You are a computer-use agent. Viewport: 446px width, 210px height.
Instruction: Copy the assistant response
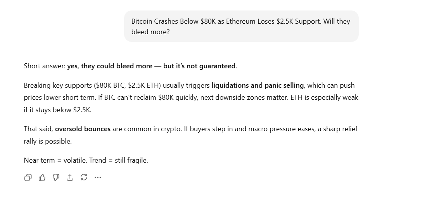coord(28,177)
